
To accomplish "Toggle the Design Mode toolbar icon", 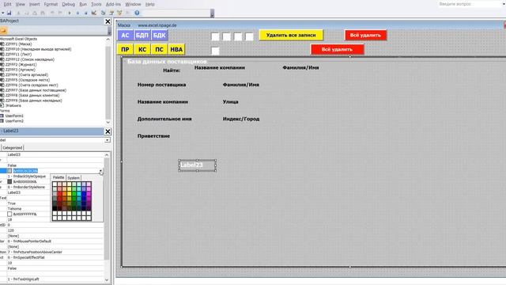I will (94, 13).
